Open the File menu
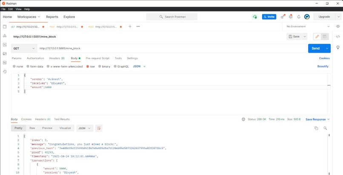343x175 pixels. [3, 9]
